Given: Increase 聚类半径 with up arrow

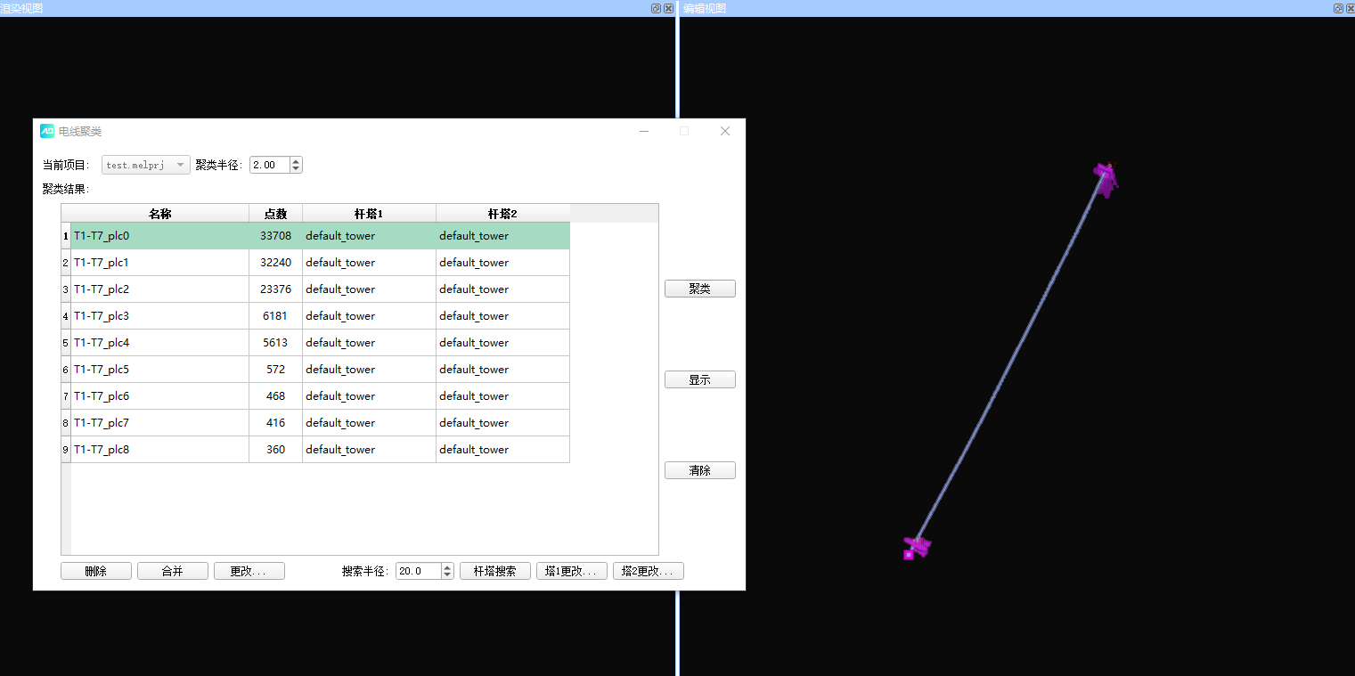Looking at the screenshot, I should (297, 161).
